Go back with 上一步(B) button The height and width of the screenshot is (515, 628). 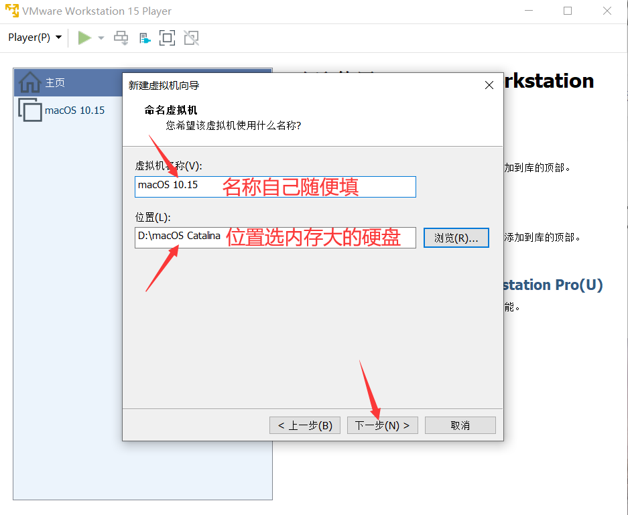click(305, 425)
